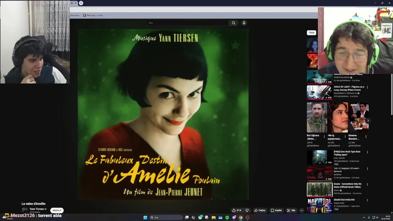Click the Amélie album cover video player
The image size is (393, 221).
tap(163, 114)
